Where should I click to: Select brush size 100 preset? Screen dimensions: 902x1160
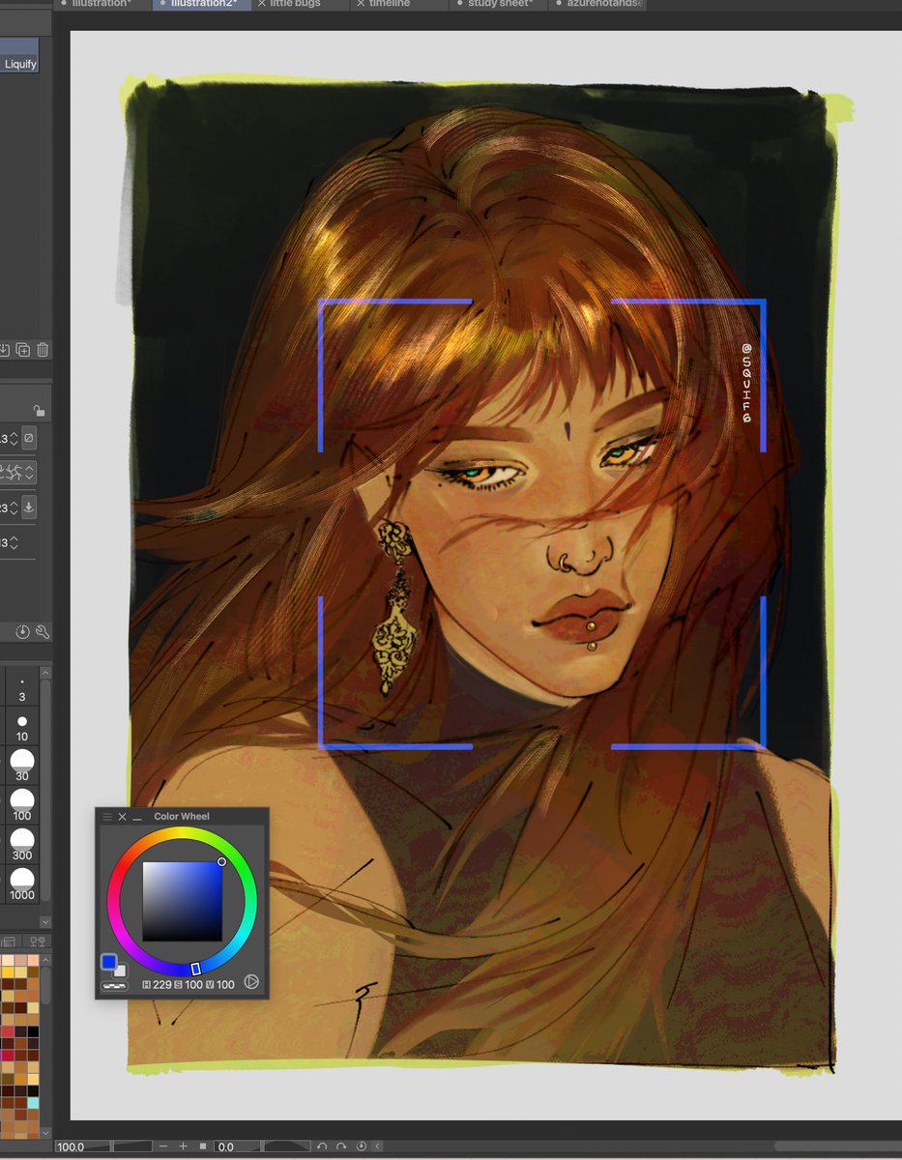click(21, 806)
